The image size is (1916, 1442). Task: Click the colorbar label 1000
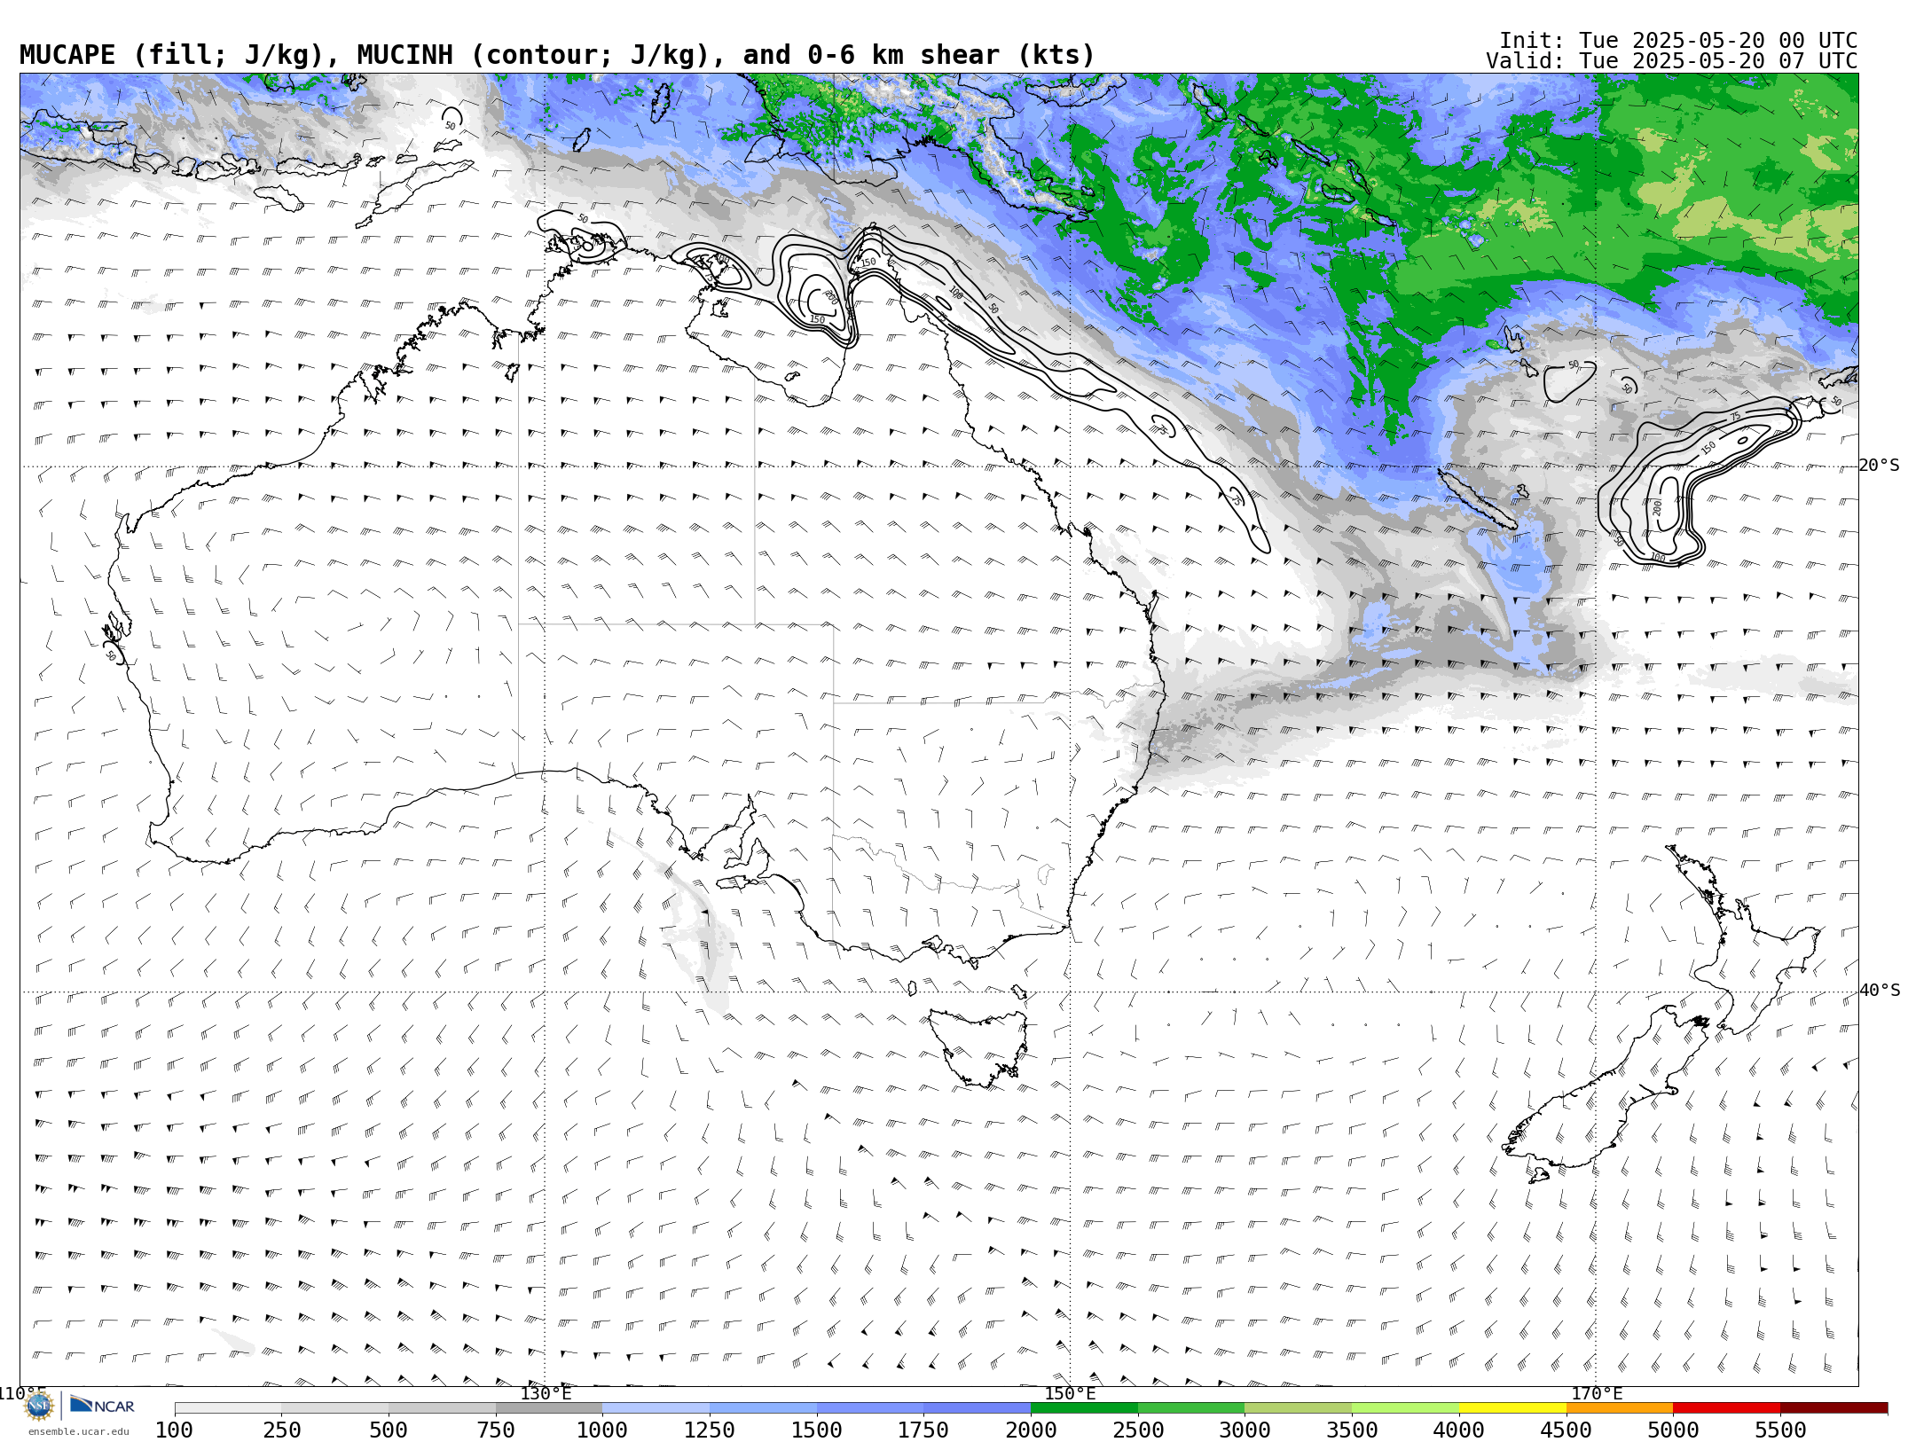coord(602,1430)
